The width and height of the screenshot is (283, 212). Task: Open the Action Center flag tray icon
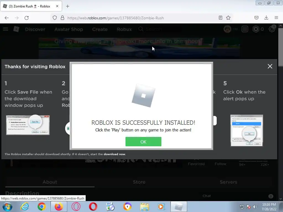click(248, 207)
